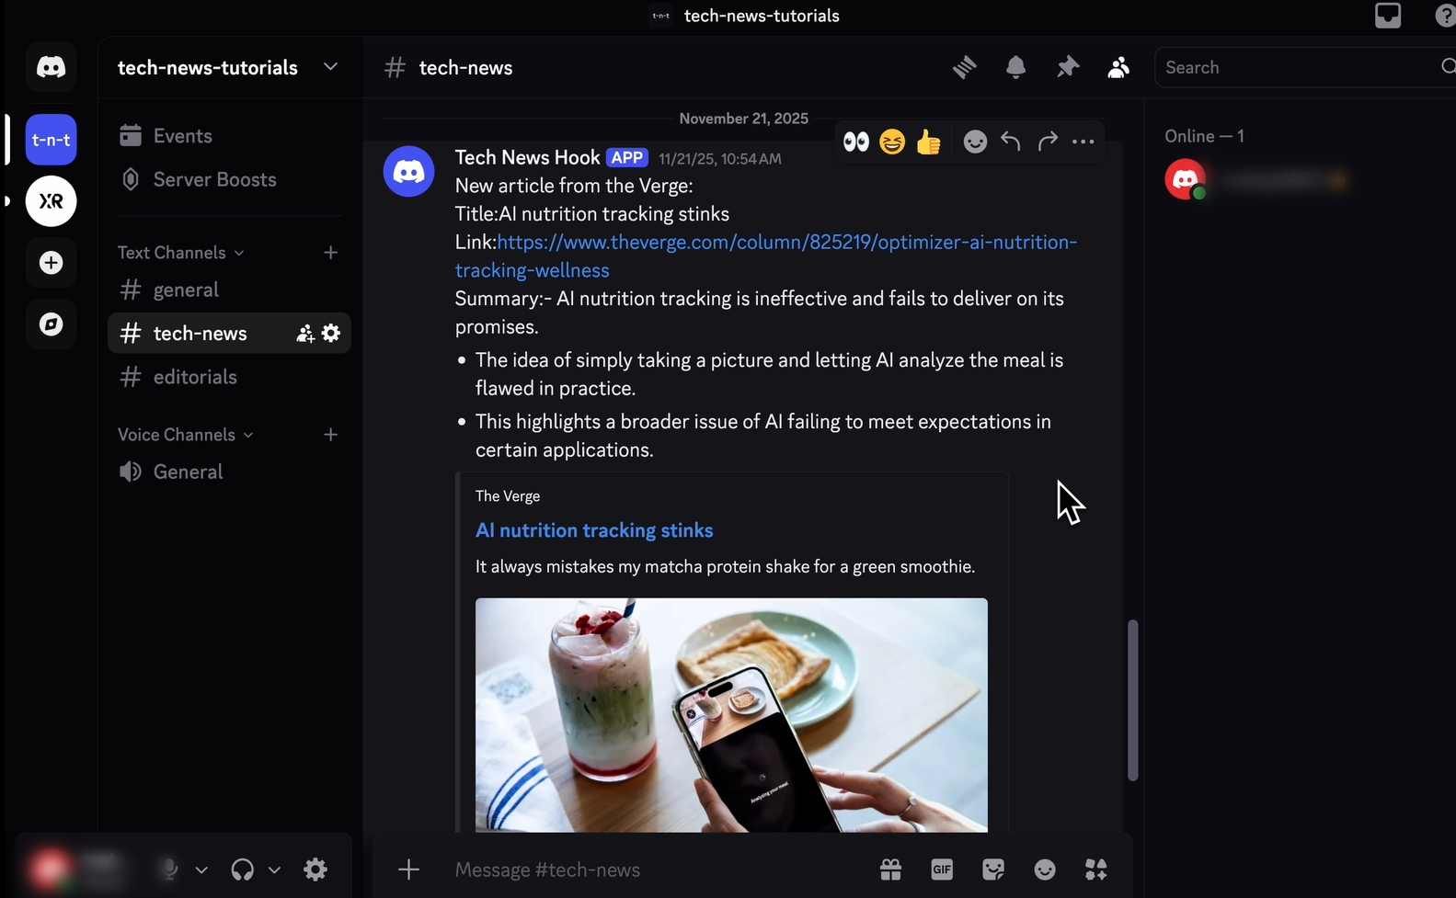Enlarge the article embed image

pyautogui.click(x=731, y=715)
